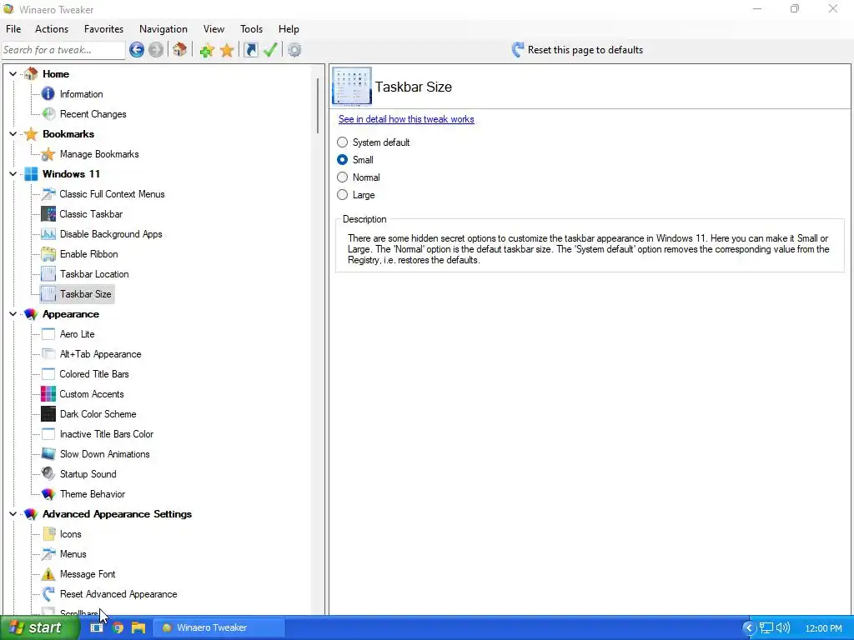Open the file explorer folder taskbar icon
This screenshot has height=640, width=854.
(x=138, y=628)
